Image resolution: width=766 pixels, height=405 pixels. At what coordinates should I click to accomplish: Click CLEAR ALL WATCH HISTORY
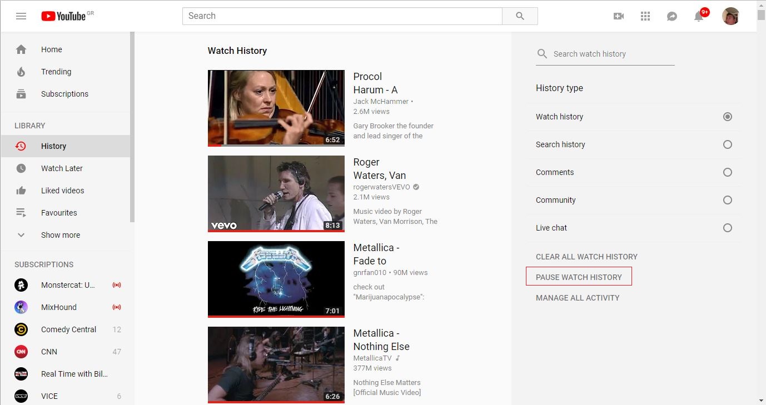[586, 257]
